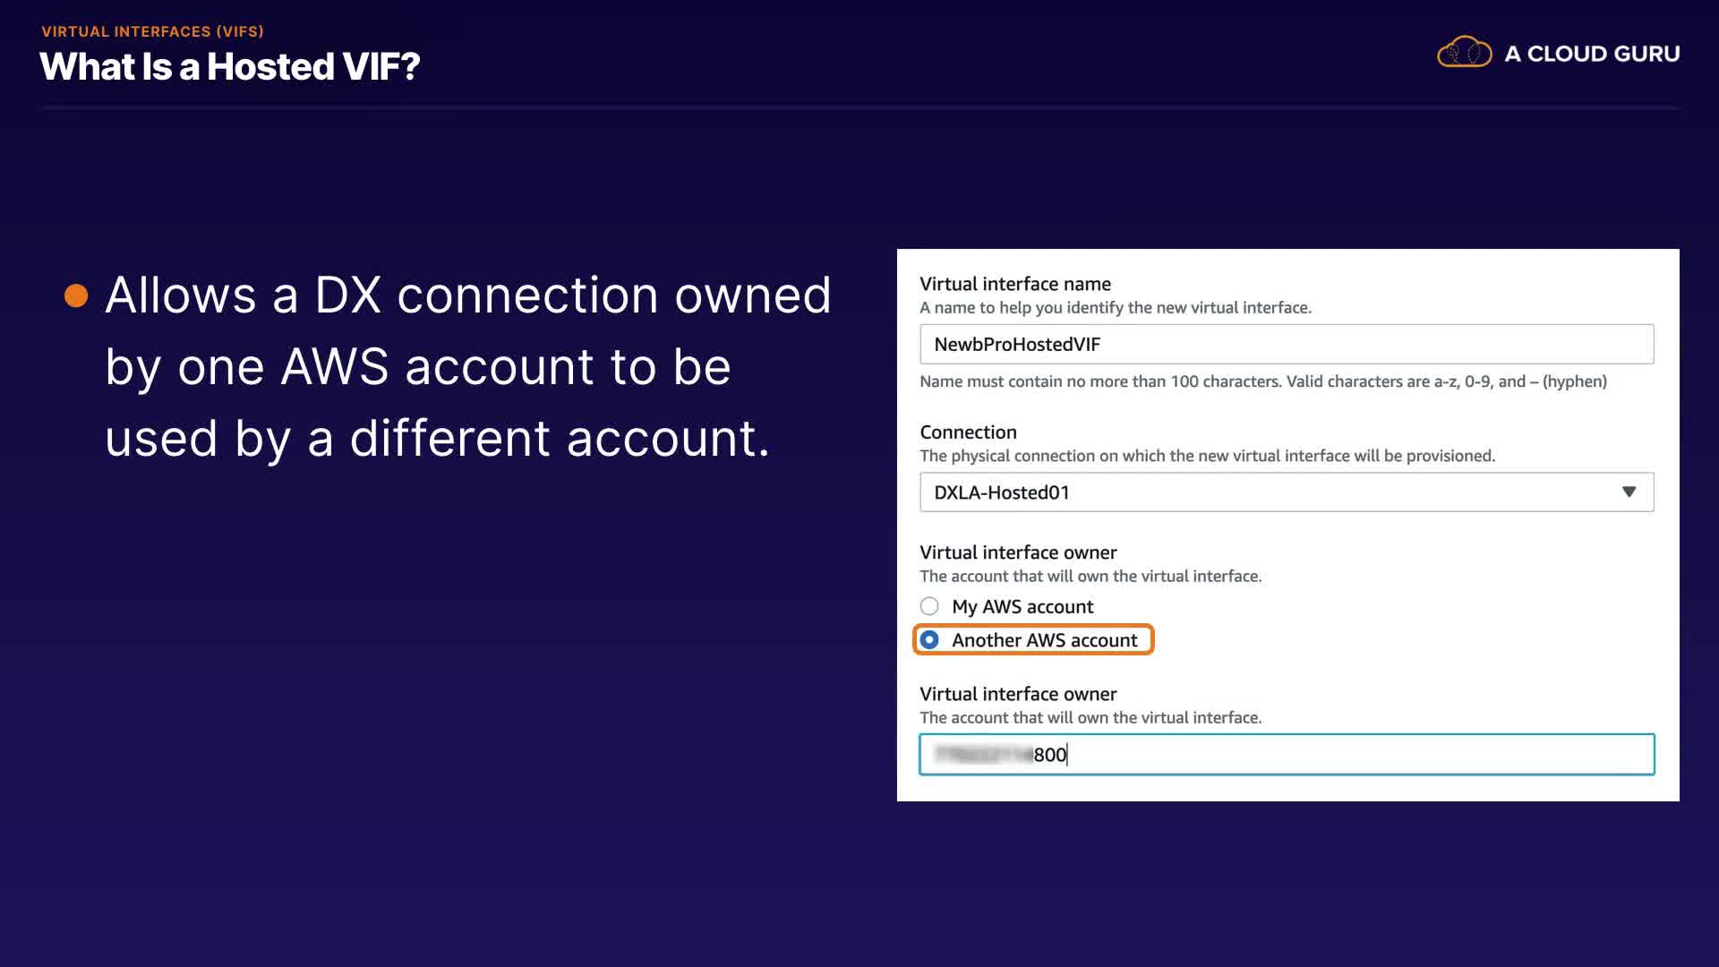The width and height of the screenshot is (1719, 967).
Task: Open the Connection dropdown arrow
Action: coord(1629,492)
